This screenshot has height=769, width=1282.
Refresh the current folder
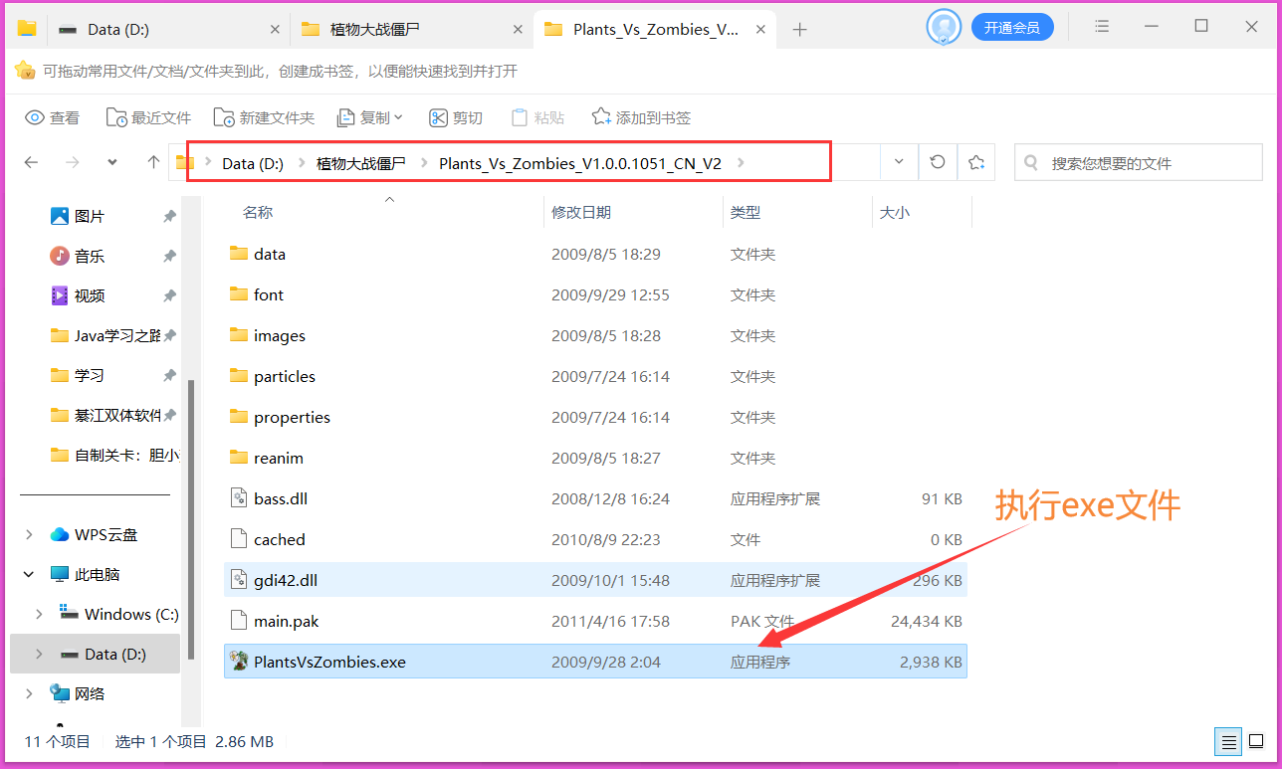click(x=937, y=162)
